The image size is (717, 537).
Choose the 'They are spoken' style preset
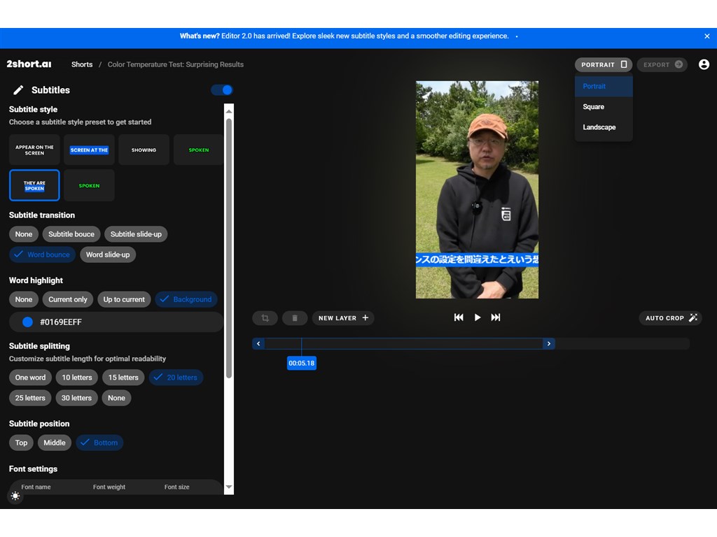point(34,185)
